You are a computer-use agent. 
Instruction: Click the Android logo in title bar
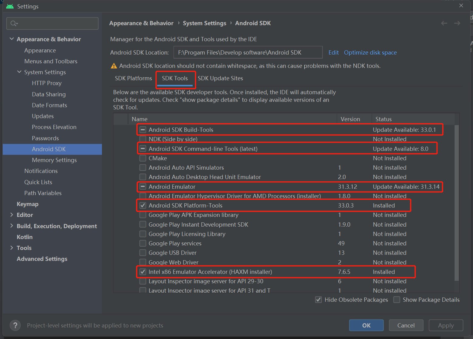coord(10,6)
